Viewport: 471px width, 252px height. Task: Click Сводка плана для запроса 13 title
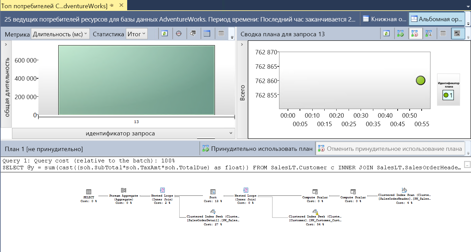coord(282,34)
